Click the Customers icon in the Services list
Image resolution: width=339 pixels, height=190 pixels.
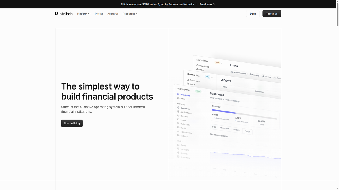(x=178, y=108)
